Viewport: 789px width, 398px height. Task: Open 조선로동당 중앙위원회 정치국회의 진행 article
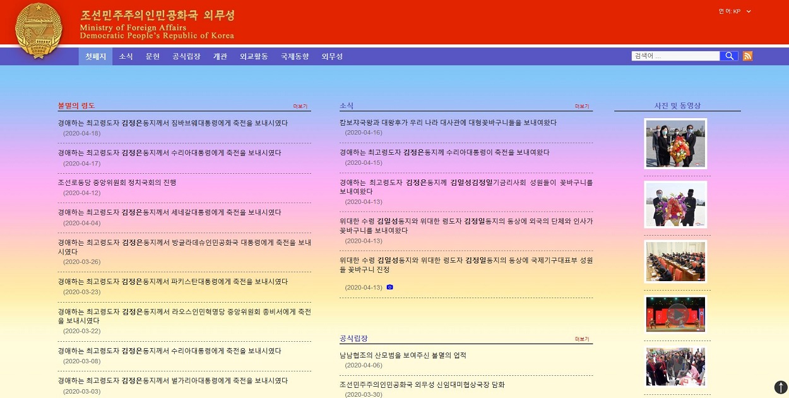click(x=117, y=183)
